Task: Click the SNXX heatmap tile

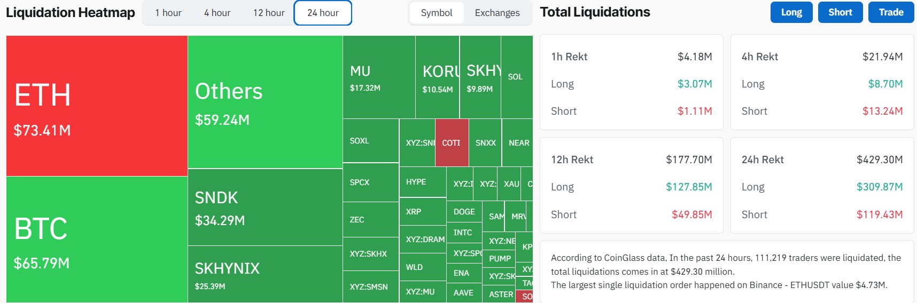Action: pos(485,142)
